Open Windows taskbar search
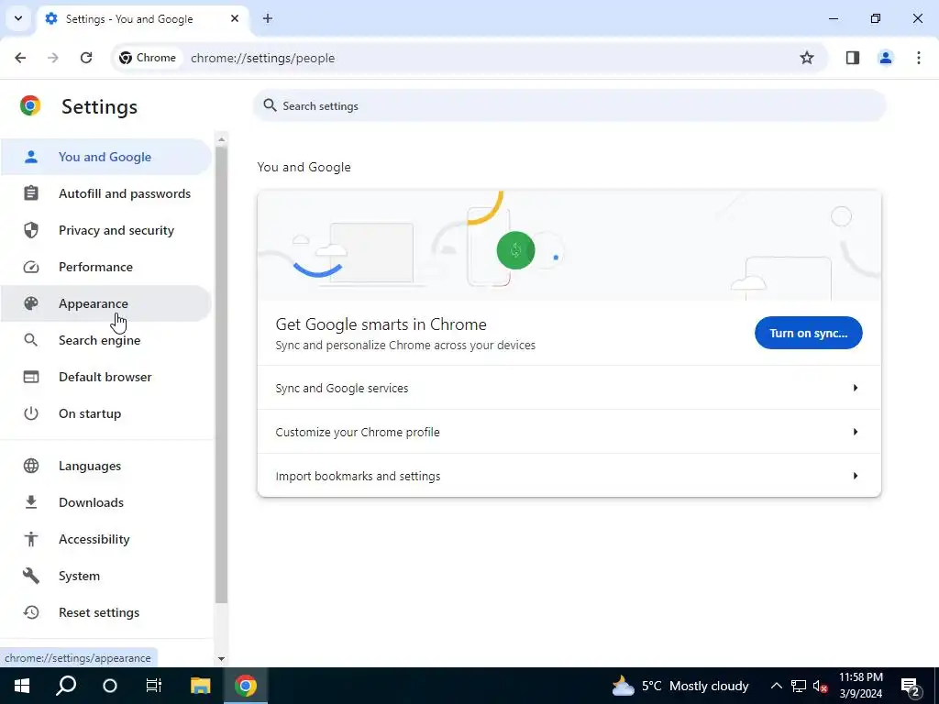Image resolution: width=939 pixels, height=704 pixels. (66, 686)
